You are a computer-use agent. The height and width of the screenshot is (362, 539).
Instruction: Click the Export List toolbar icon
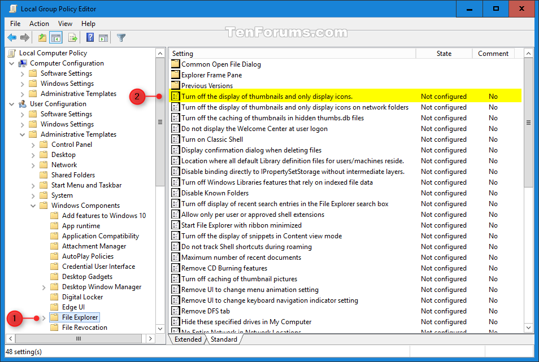click(72, 37)
